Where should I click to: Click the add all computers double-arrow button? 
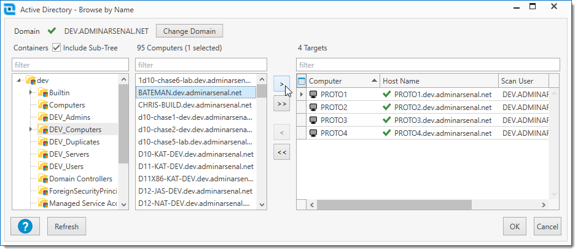pos(281,104)
